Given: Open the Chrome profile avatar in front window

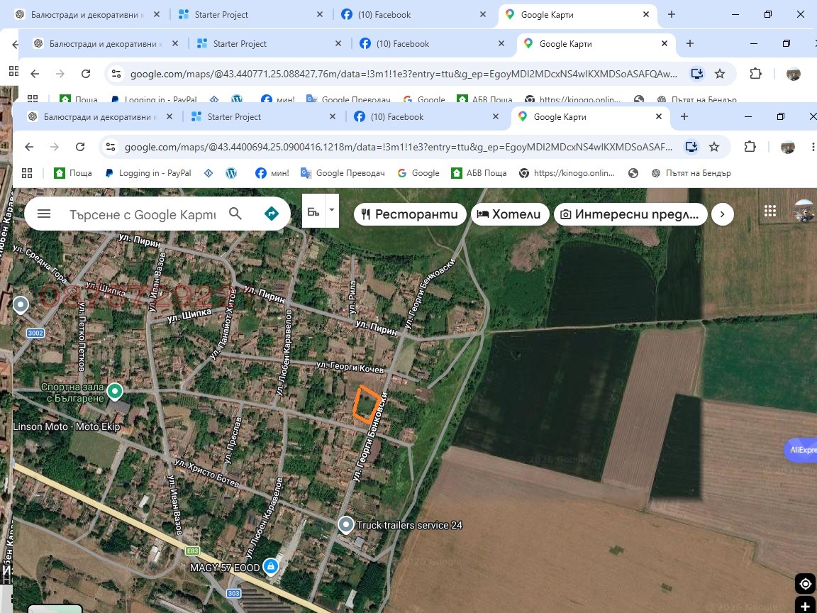Looking at the screenshot, I should coord(787,147).
